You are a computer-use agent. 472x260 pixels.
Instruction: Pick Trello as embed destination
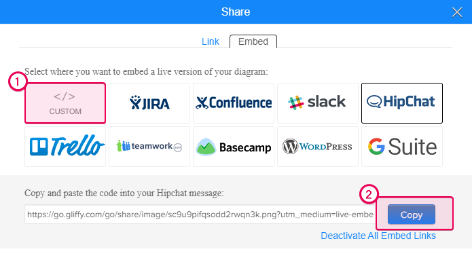pos(65,147)
